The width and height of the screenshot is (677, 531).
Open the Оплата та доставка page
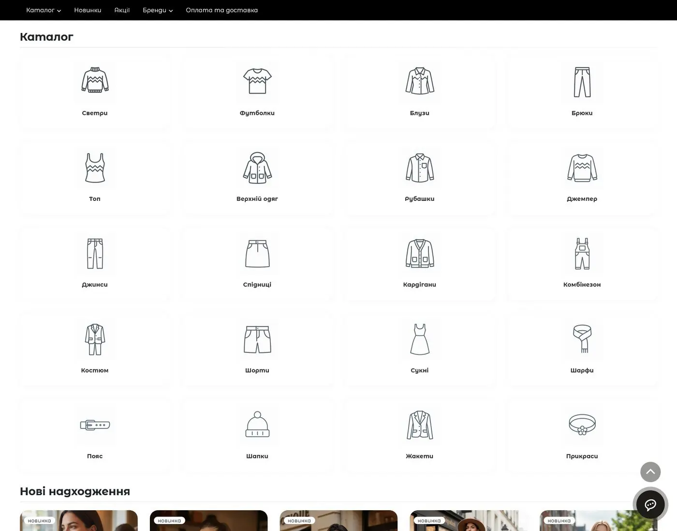(x=221, y=10)
